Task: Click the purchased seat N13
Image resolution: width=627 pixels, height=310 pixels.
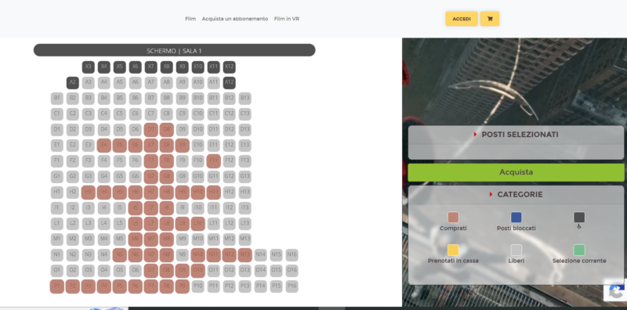Action: pos(245,255)
